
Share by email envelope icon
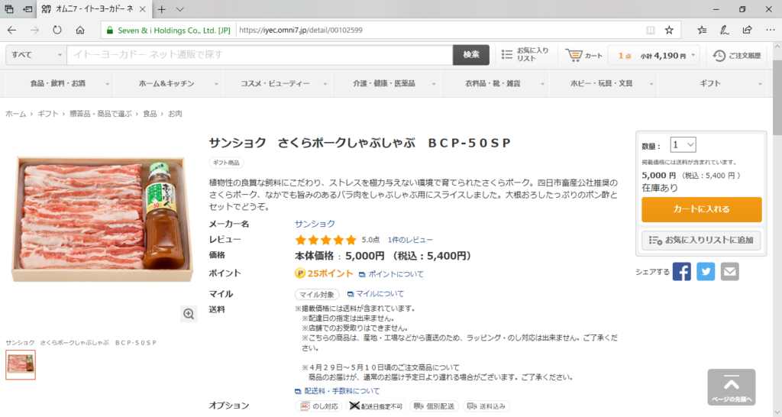[729, 272]
